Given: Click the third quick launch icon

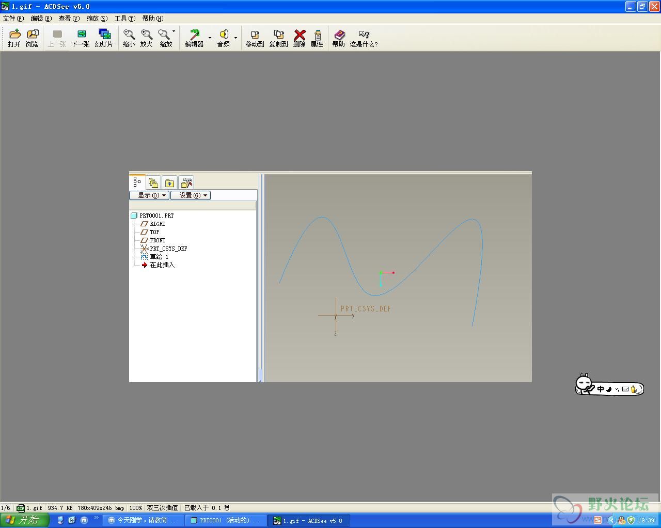Looking at the screenshot, I should (84, 520).
